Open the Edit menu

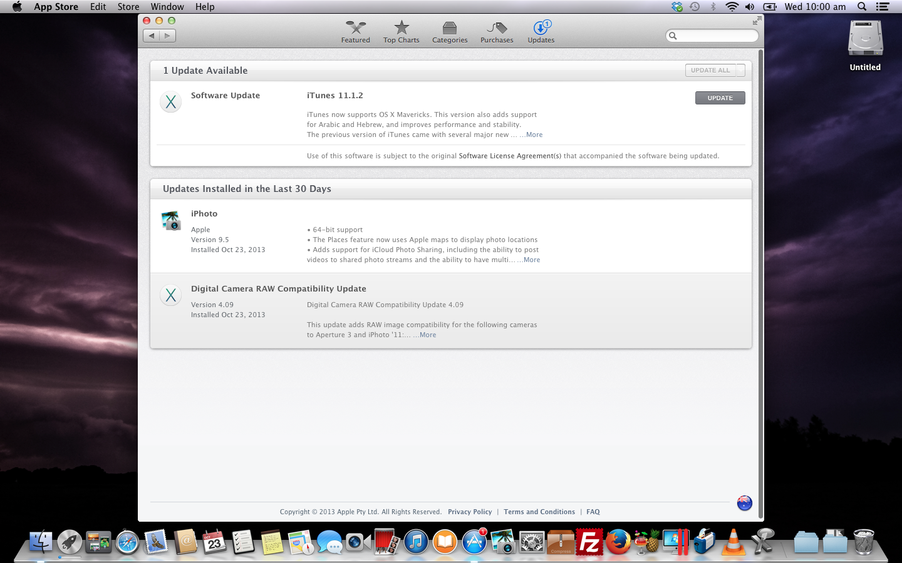pos(98,7)
